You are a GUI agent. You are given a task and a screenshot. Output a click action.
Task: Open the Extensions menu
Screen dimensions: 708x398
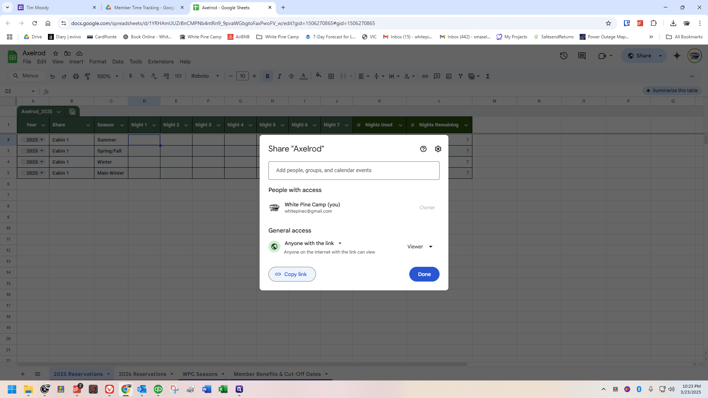(x=161, y=62)
